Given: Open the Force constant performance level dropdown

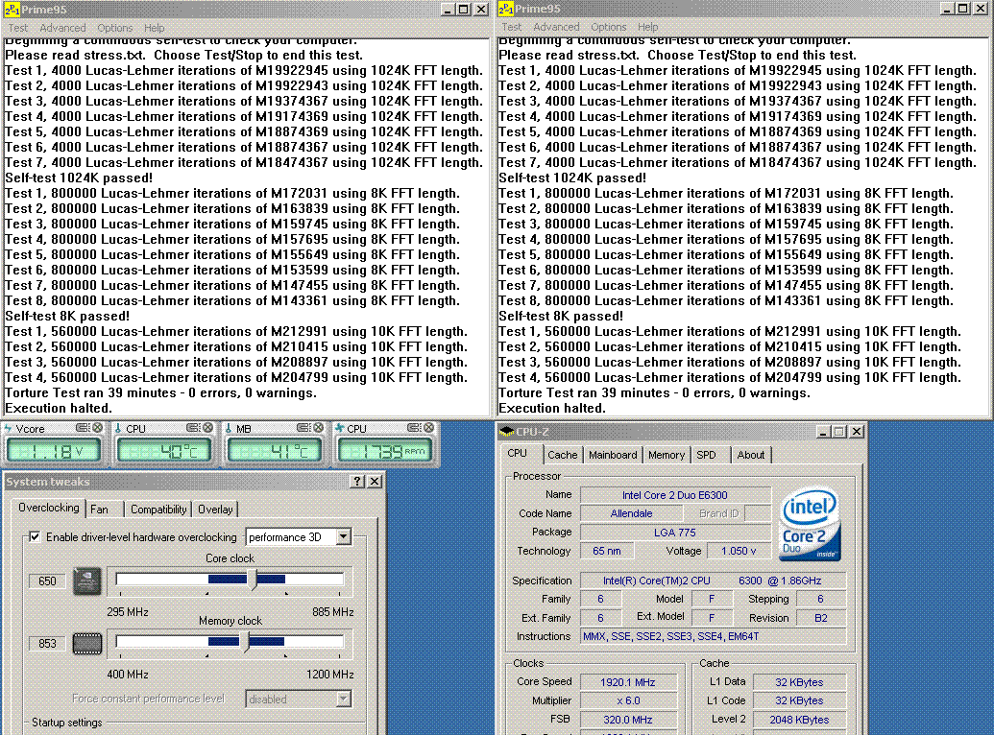Looking at the screenshot, I should tap(343, 699).
